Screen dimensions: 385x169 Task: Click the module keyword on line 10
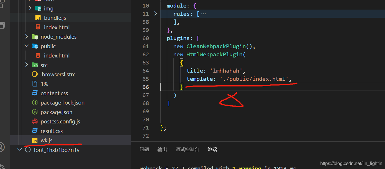pos(177,6)
